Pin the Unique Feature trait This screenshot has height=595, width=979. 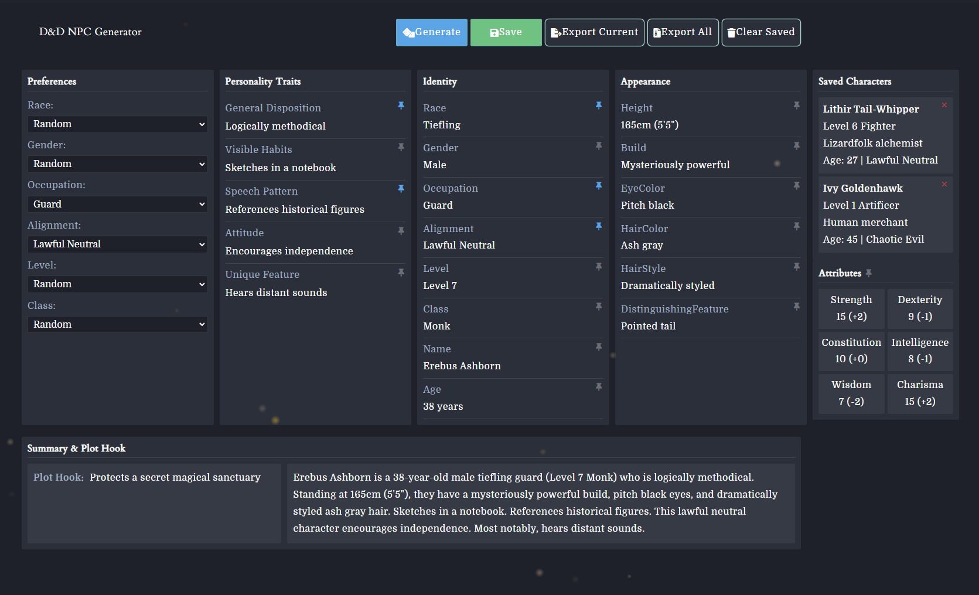point(401,273)
